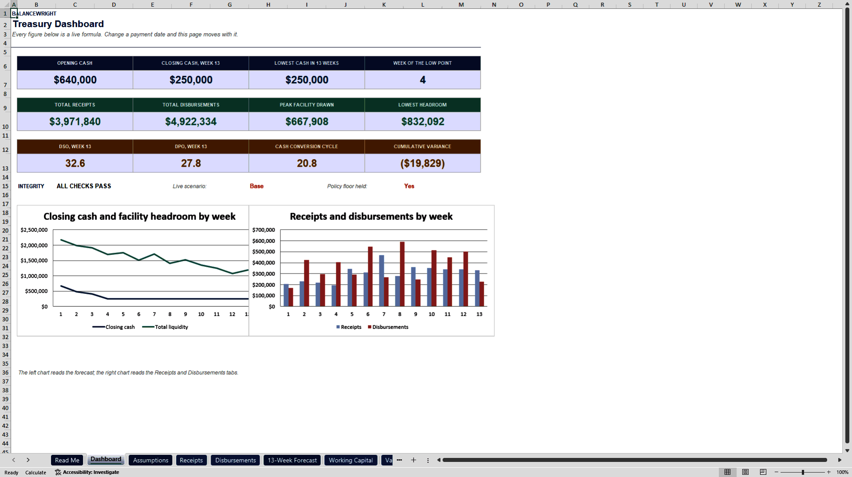Open sheet tab bar options dots

tap(428, 460)
